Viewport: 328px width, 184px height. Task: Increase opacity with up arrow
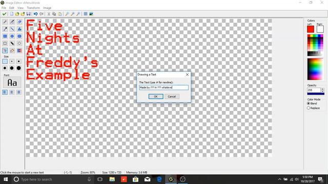pyautogui.click(x=322, y=89)
